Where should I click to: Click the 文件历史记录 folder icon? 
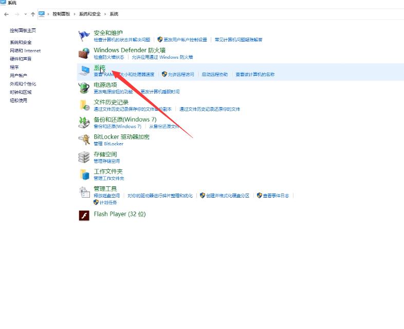click(x=84, y=105)
